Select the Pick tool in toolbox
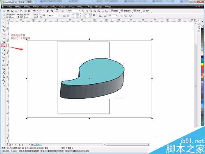Image resolution: width=205 pixels, height=154 pixels. [x=4, y=22]
